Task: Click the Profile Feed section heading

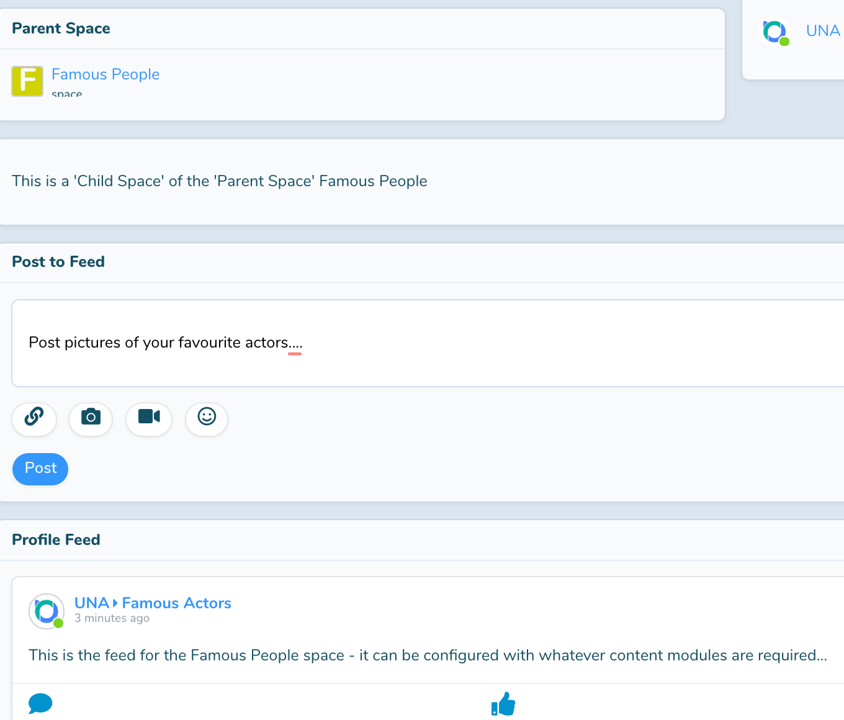Action: [x=56, y=540]
